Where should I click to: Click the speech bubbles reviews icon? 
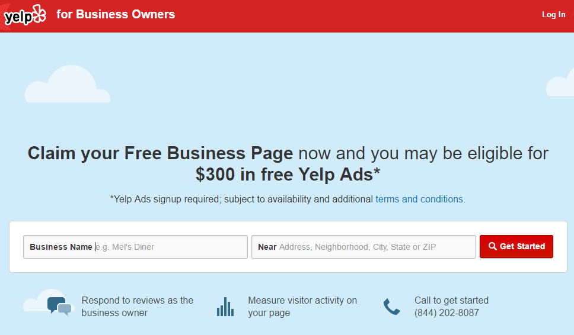click(59, 306)
